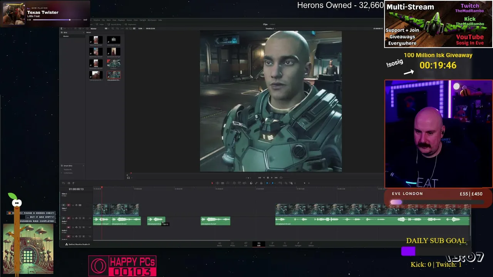Open the View menu
Screen dimensions: 493x277
pyautogui.click(x=114, y=20)
